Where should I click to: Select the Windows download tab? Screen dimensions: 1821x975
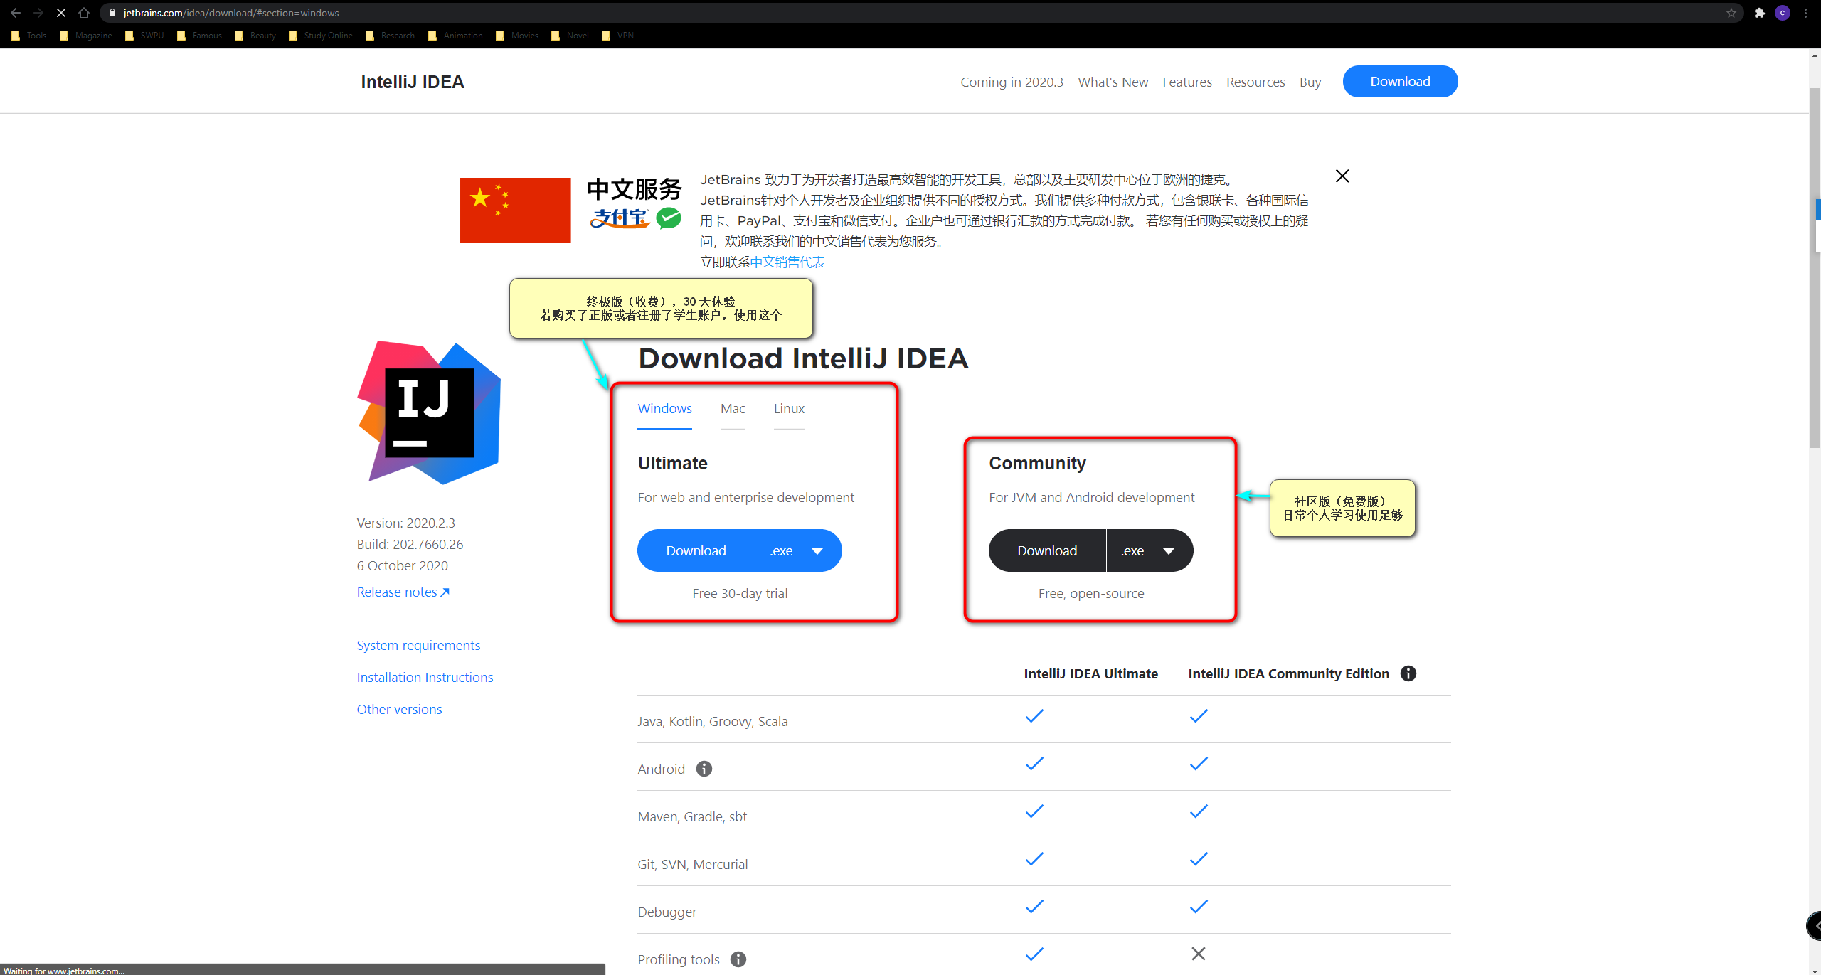pos(666,408)
